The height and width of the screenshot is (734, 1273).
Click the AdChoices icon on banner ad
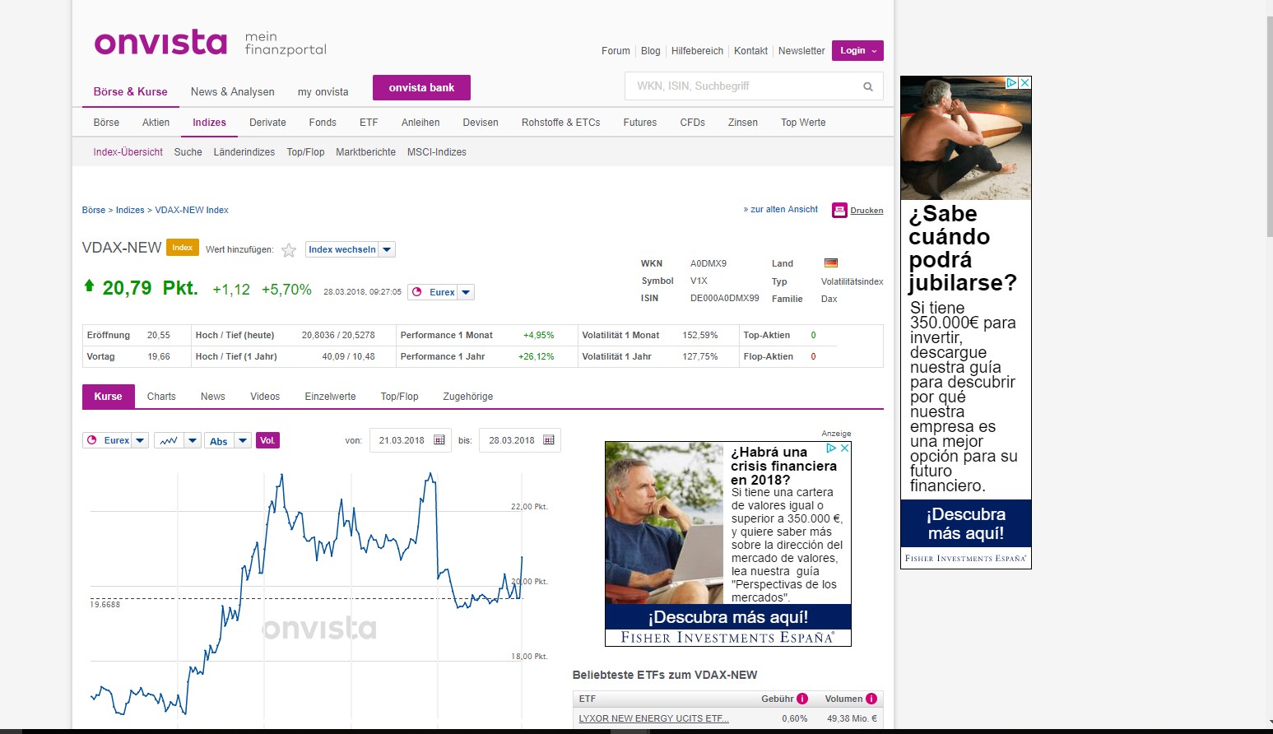tap(832, 448)
